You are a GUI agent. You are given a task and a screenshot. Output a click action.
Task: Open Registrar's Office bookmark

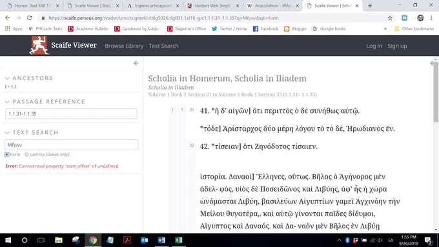coord(187,28)
